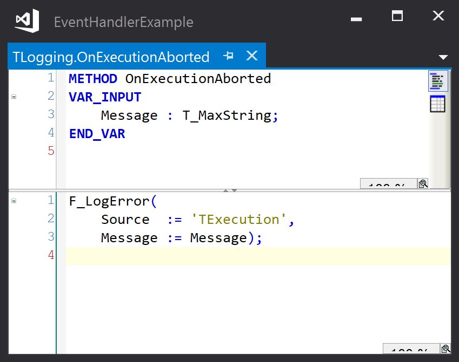459x362 pixels.
Task: Click the Source parameter name
Action: 125,220
